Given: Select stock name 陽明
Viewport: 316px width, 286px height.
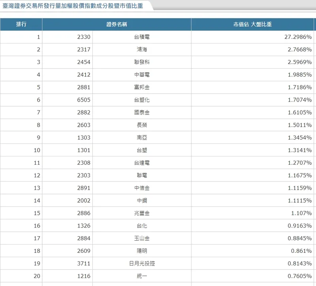Looking at the screenshot, I should [142, 251].
